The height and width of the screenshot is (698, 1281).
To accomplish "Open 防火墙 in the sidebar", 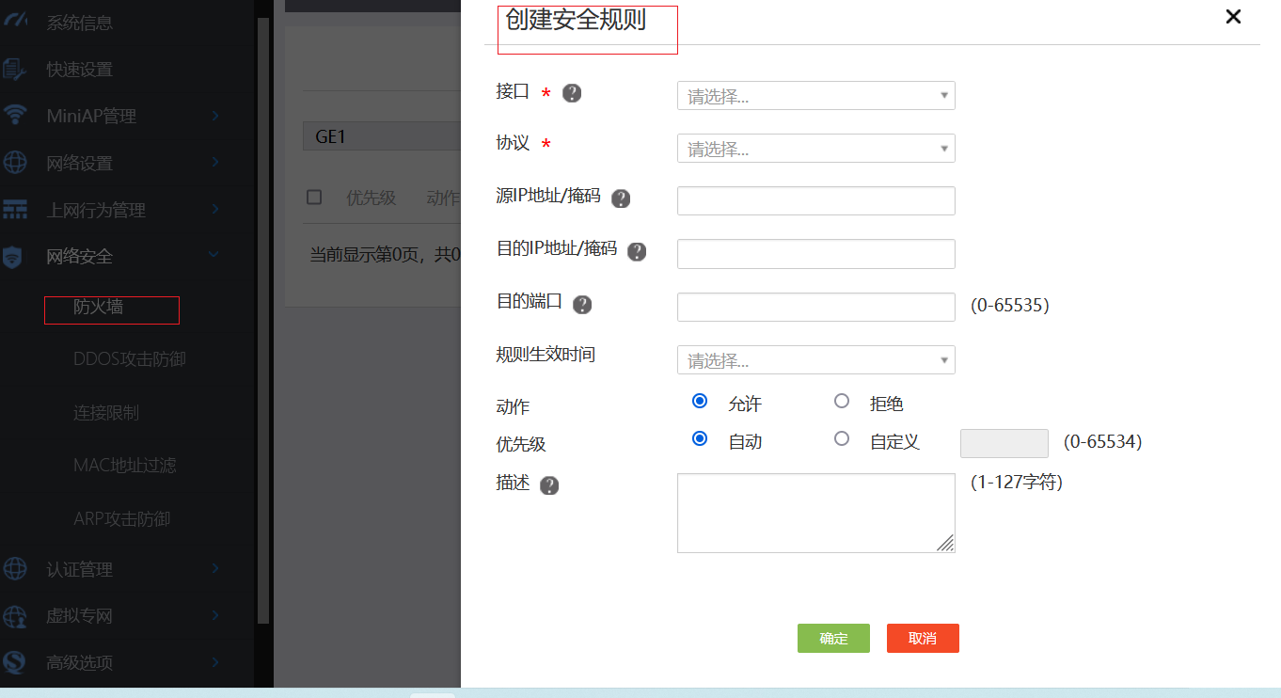I will pyautogui.click(x=99, y=307).
